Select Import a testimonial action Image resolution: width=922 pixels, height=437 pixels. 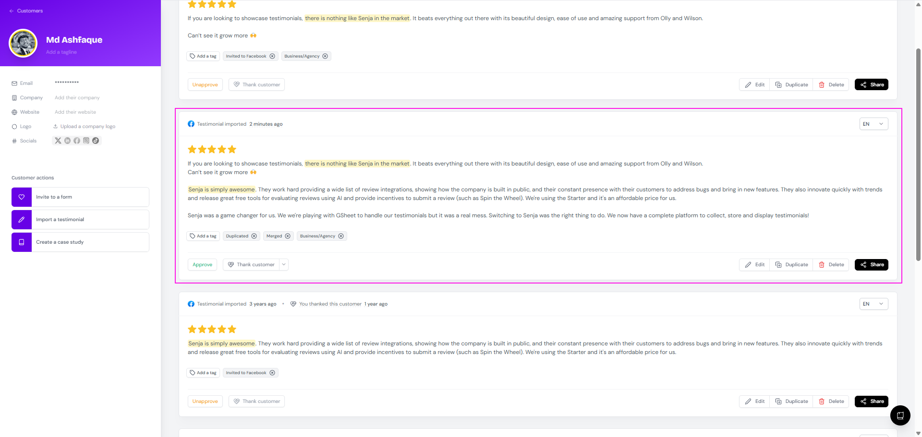(80, 220)
